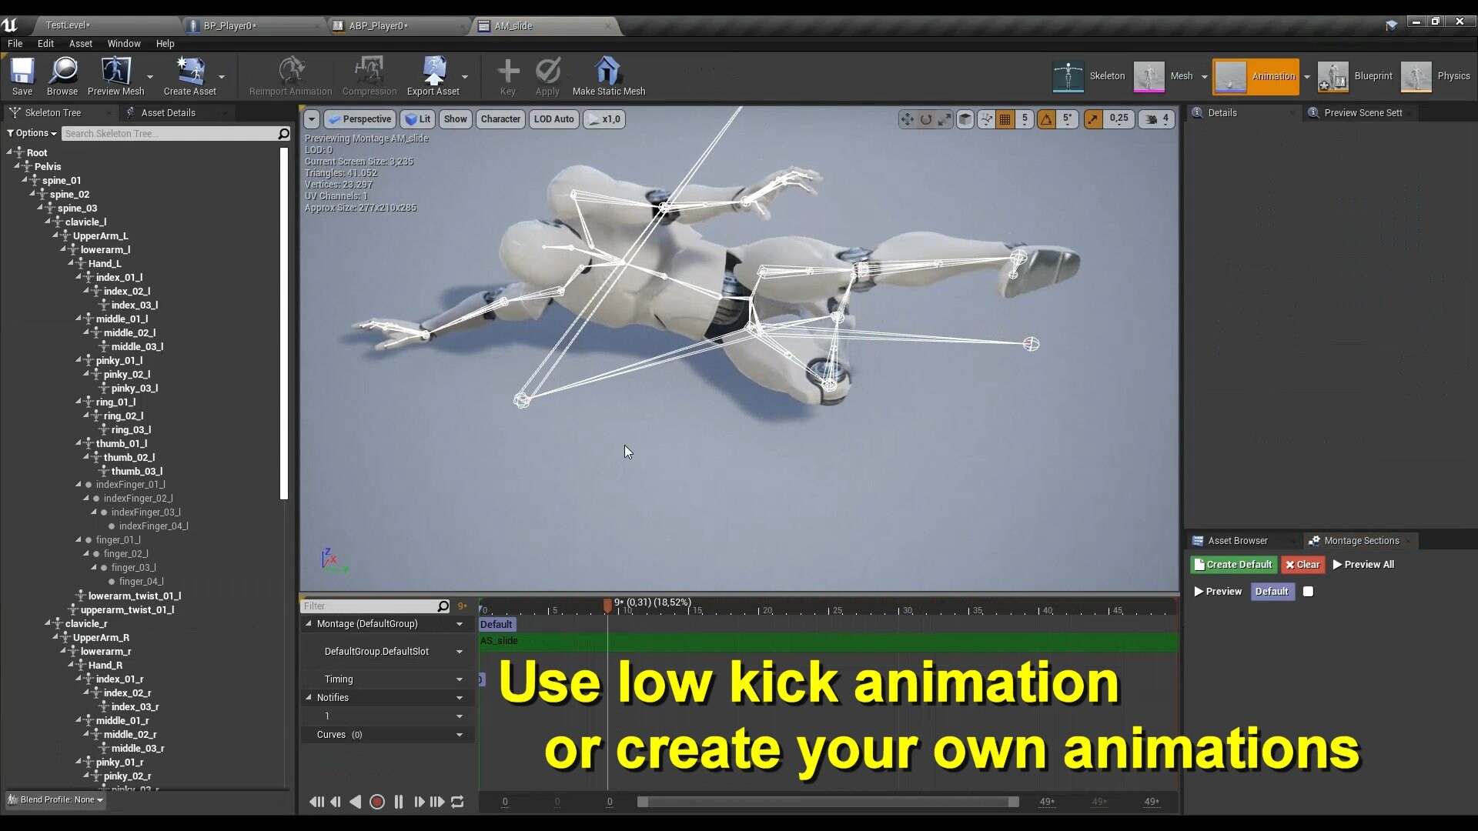Add a key with the Key icon
This screenshot has height=831, width=1478.
click(x=507, y=76)
